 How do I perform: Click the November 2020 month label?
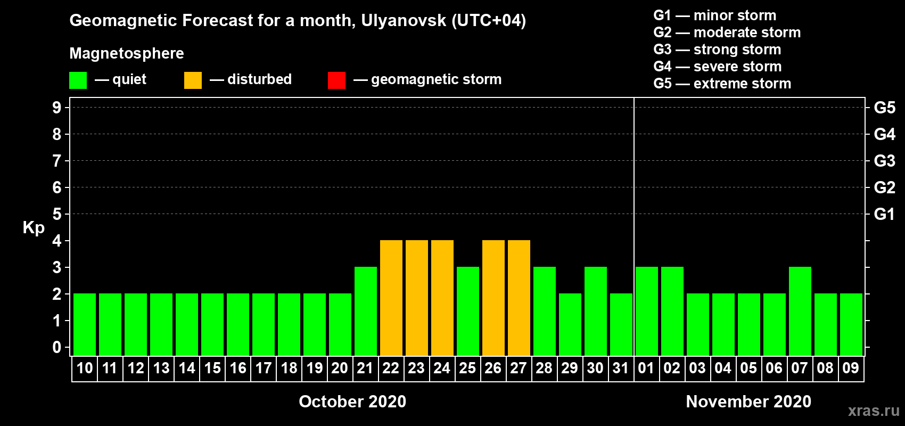click(748, 402)
